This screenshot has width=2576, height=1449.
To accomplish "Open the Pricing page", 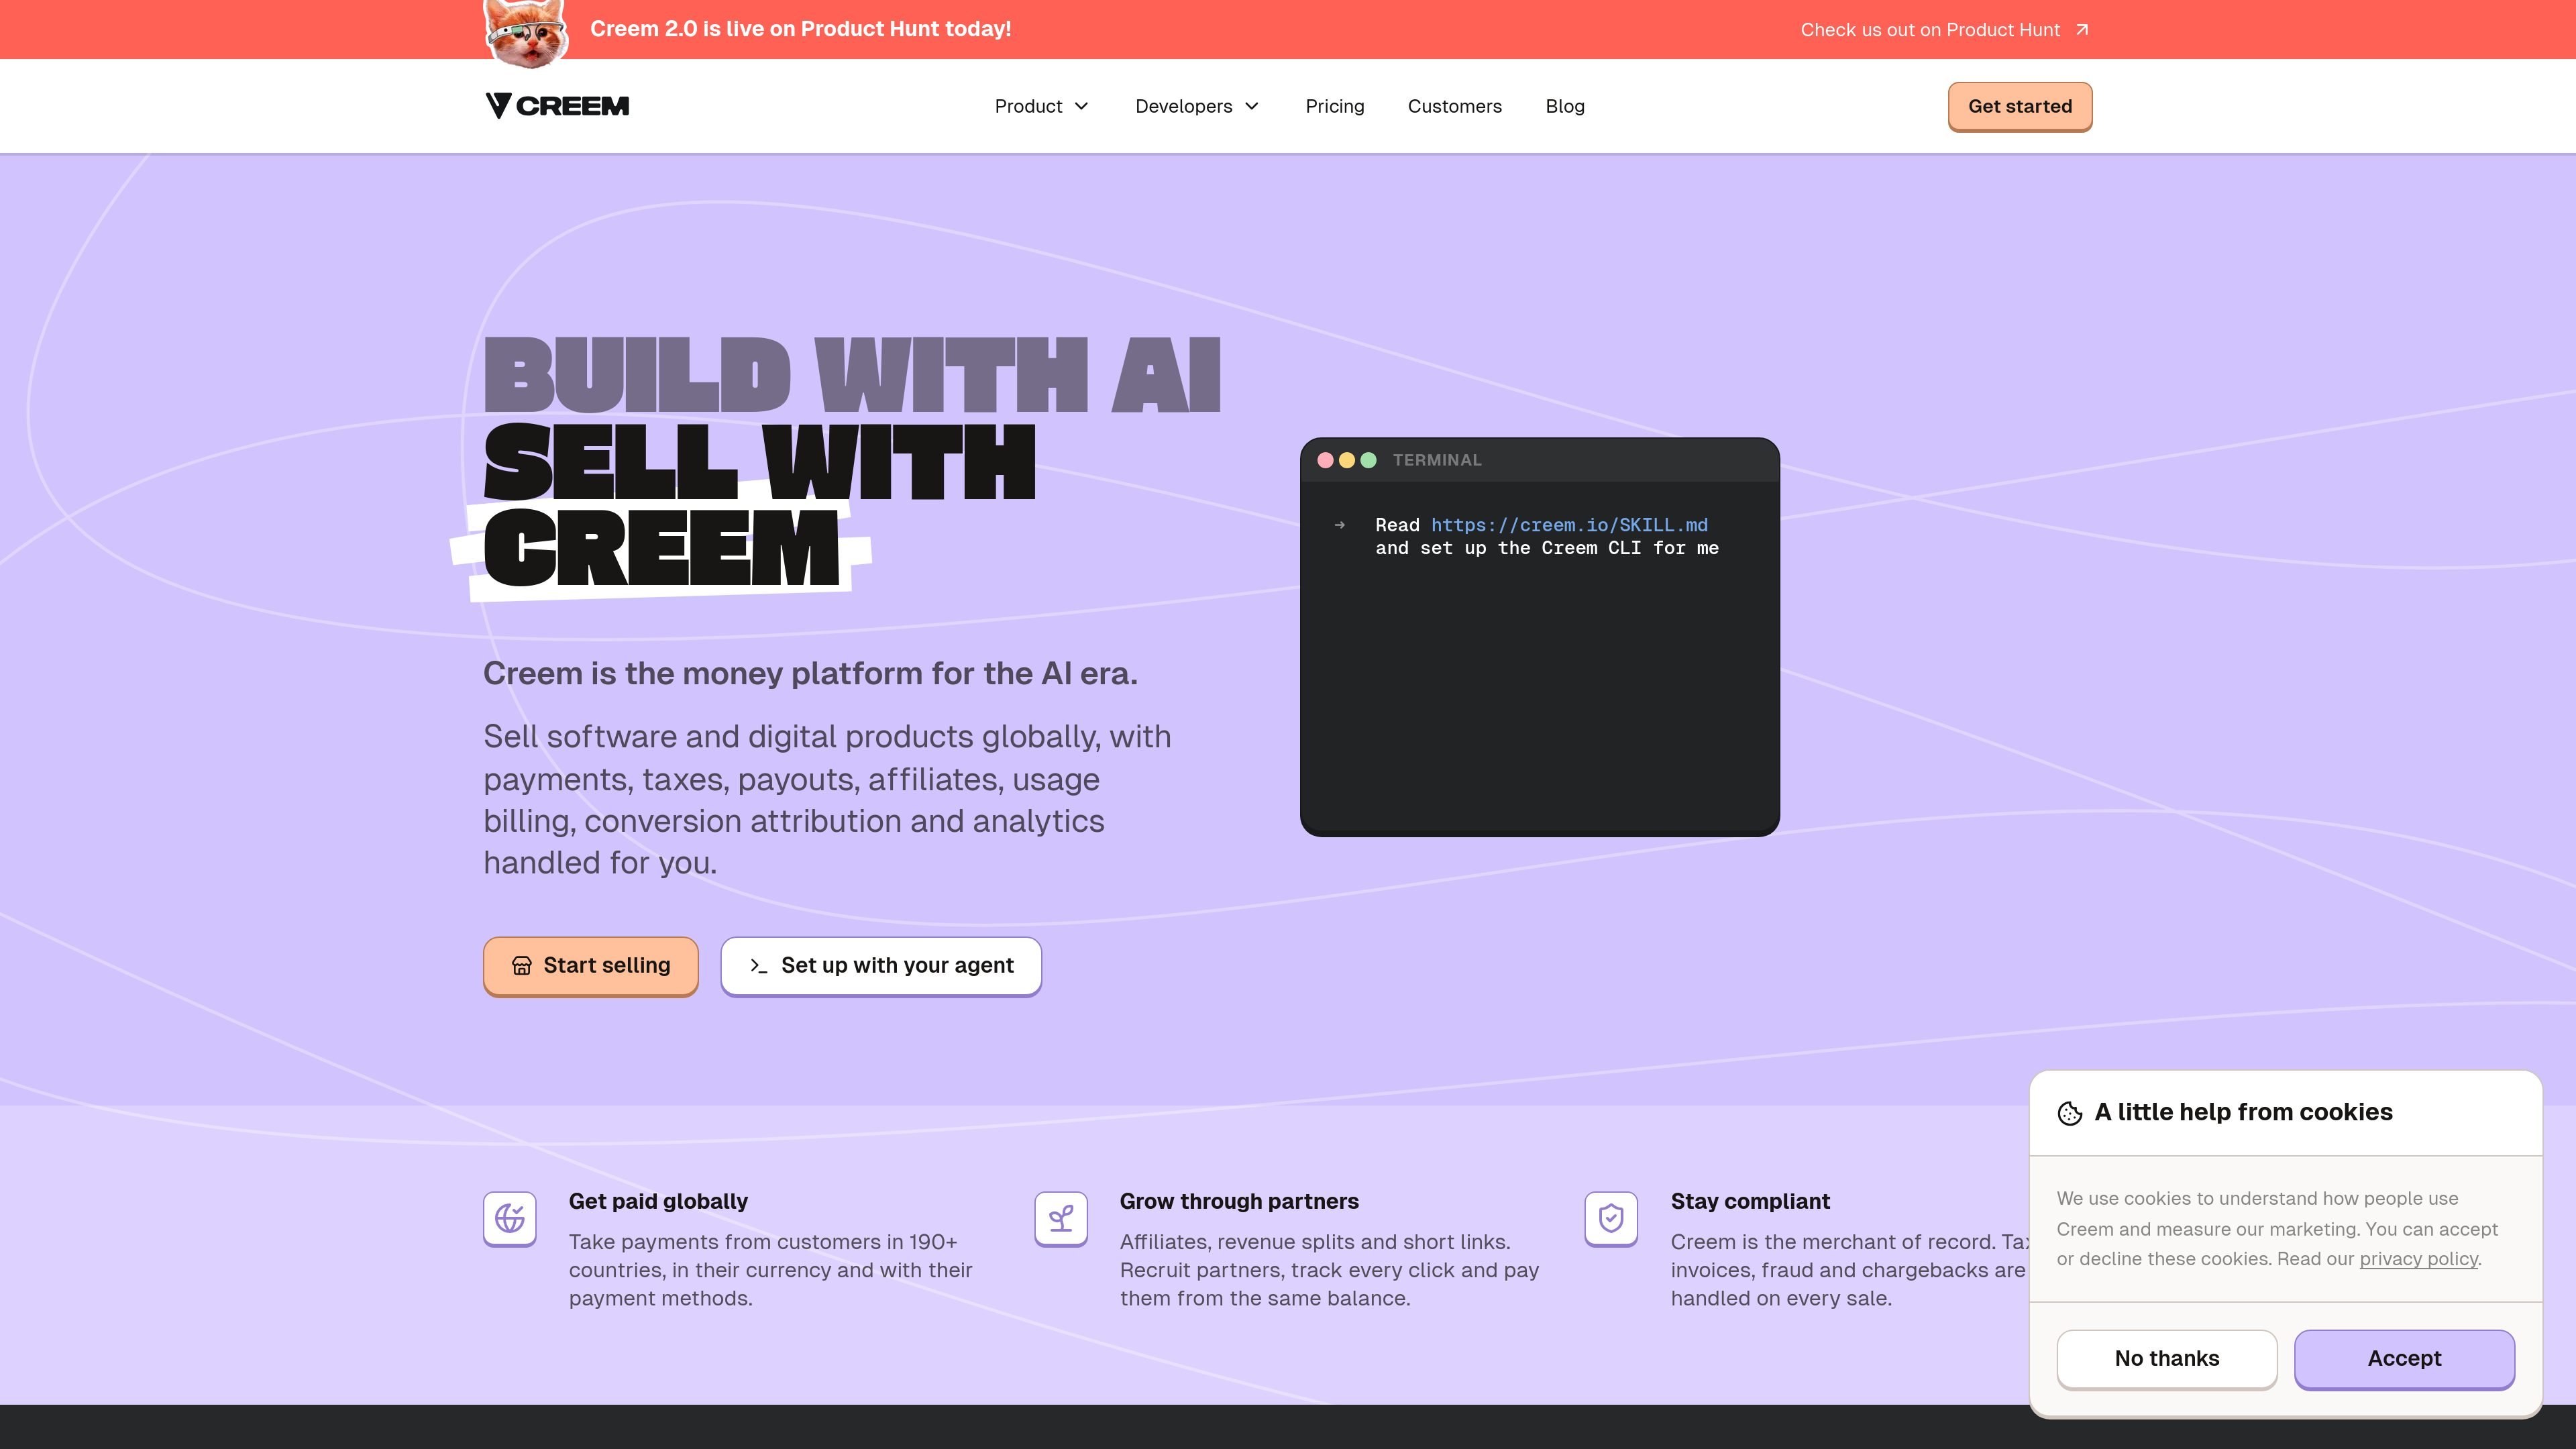I will [1335, 106].
